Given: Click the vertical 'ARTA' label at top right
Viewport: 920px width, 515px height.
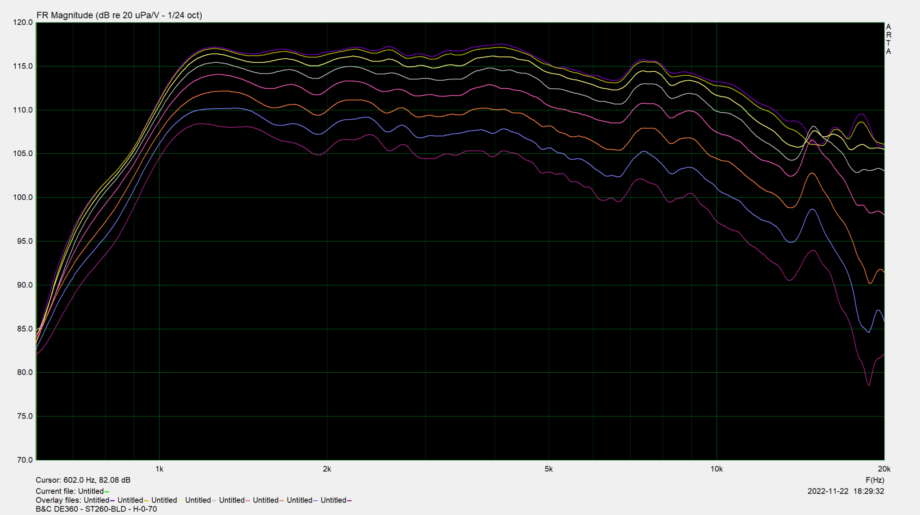Looking at the screenshot, I should click(x=889, y=39).
